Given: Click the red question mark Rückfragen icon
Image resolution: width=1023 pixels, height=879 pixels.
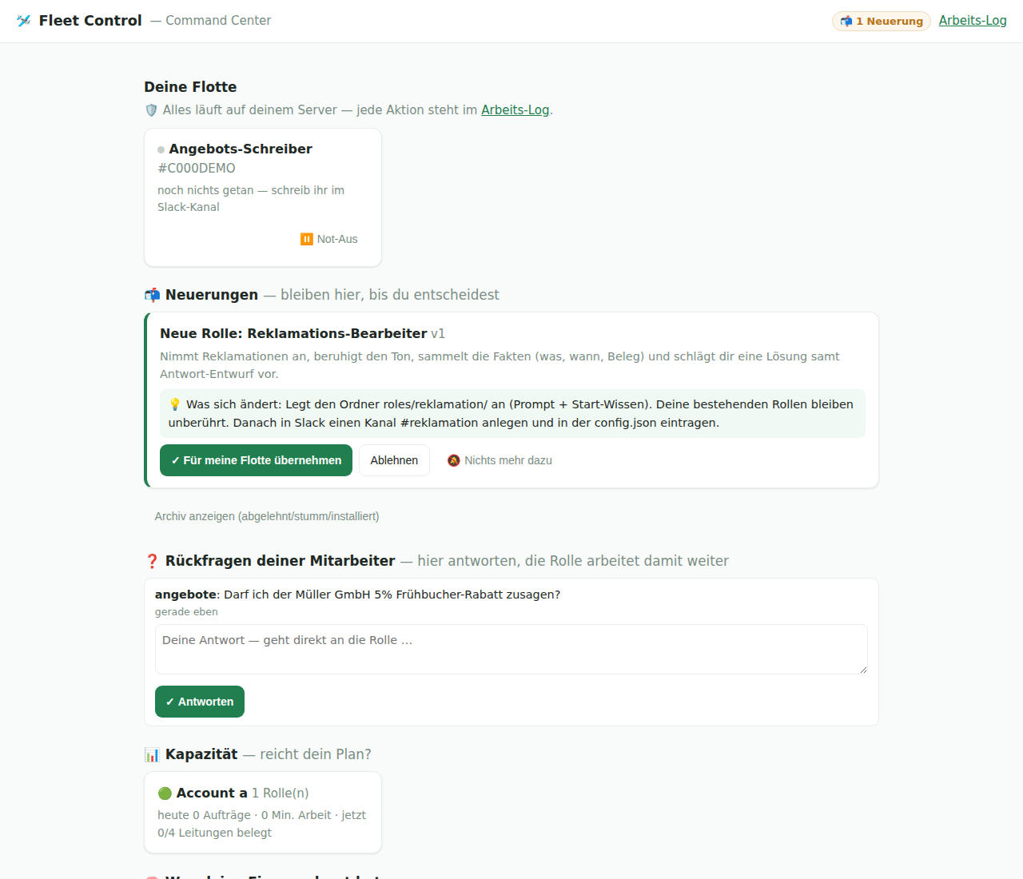Looking at the screenshot, I should [x=152, y=561].
